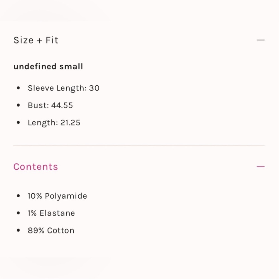Click the bullet beside 89% Cotton
Image resolution: width=279 pixels, height=279 pixels.
coord(18,230)
